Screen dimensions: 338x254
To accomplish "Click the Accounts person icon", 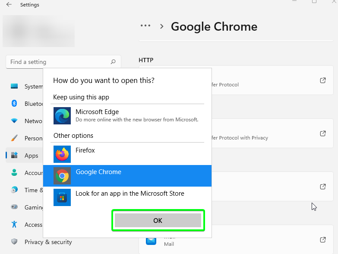I will pyautogui.click(x=14, y=172).
